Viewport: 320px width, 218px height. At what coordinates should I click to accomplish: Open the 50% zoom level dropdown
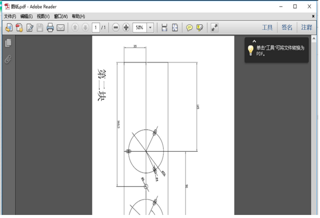[151, 27]
